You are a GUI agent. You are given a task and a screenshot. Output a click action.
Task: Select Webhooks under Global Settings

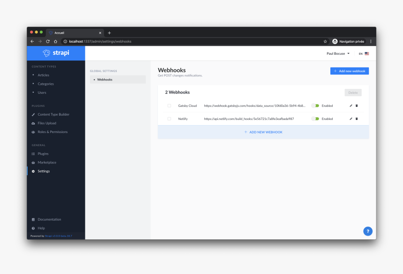point(118,80)
